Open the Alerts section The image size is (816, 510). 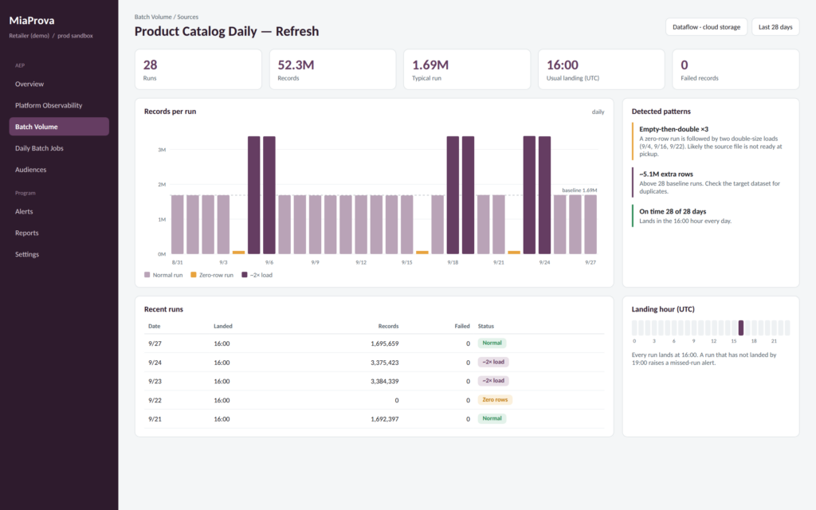(59, 211)
